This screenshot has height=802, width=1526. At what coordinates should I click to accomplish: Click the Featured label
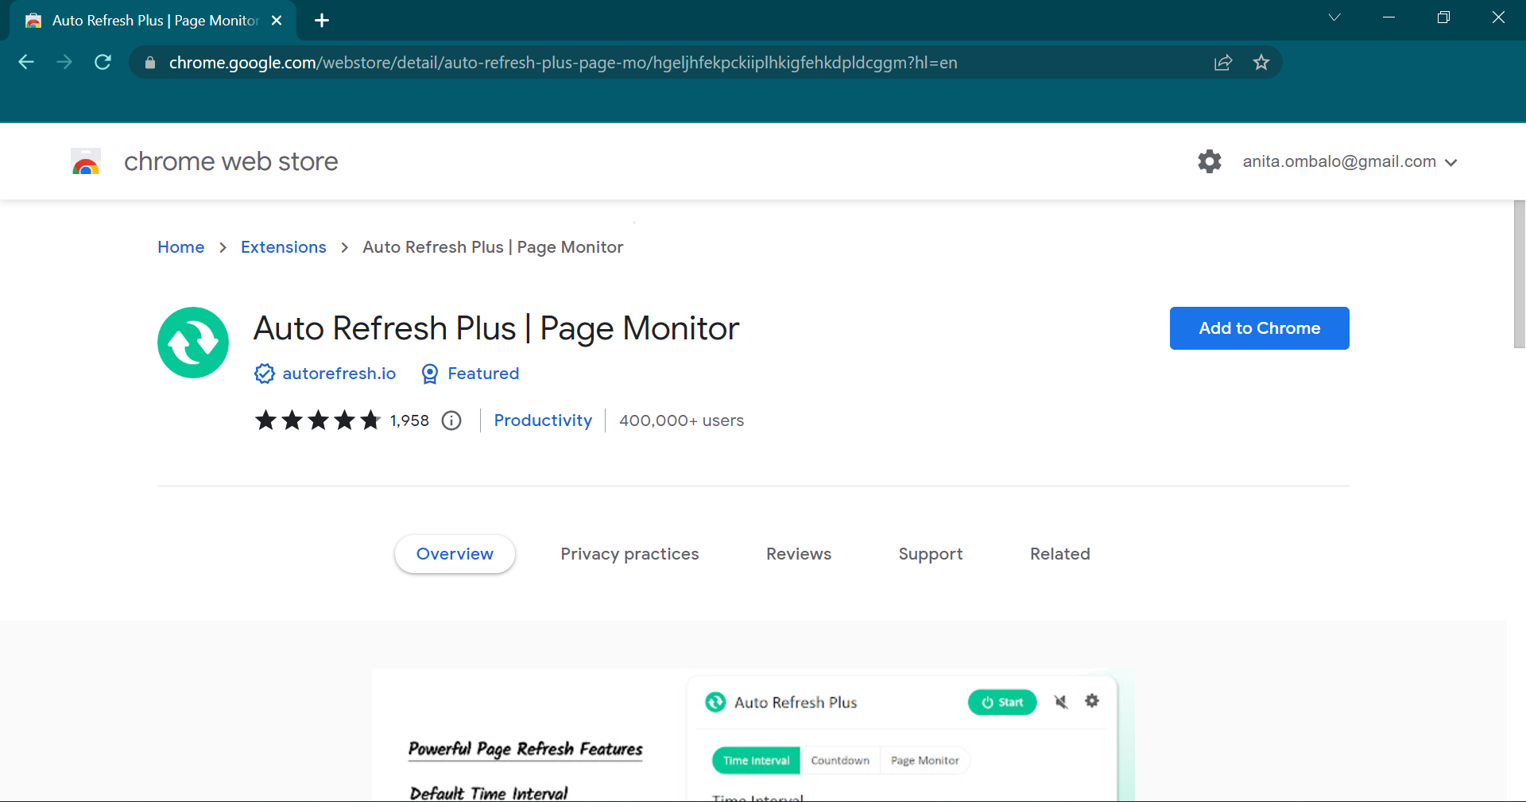483,374
